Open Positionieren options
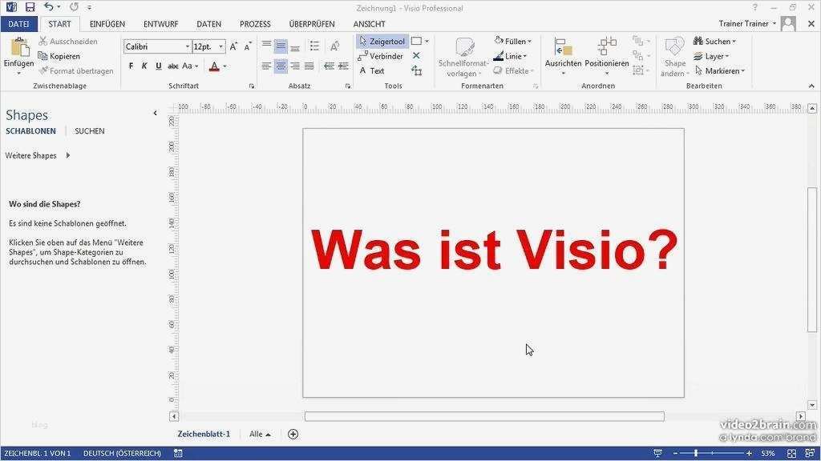Image resolution: width=821 pixels, height=461 pixels. pos(607,56)
